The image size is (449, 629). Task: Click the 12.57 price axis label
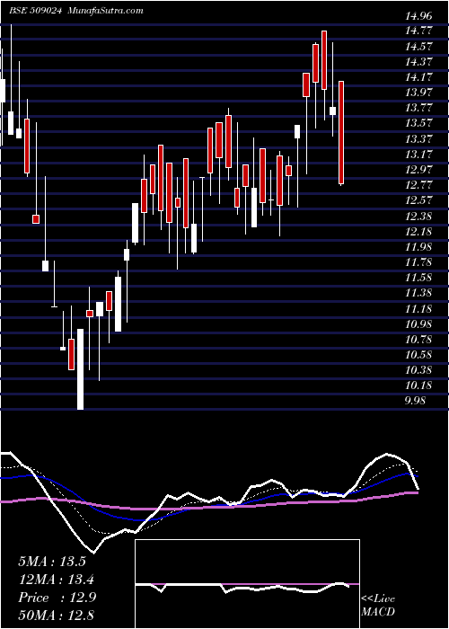(x=418, y=200)
